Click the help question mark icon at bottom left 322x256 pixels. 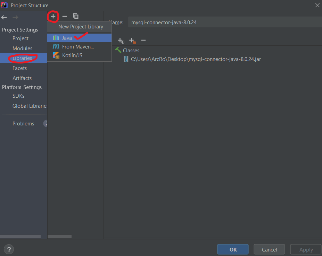[9, 249]
